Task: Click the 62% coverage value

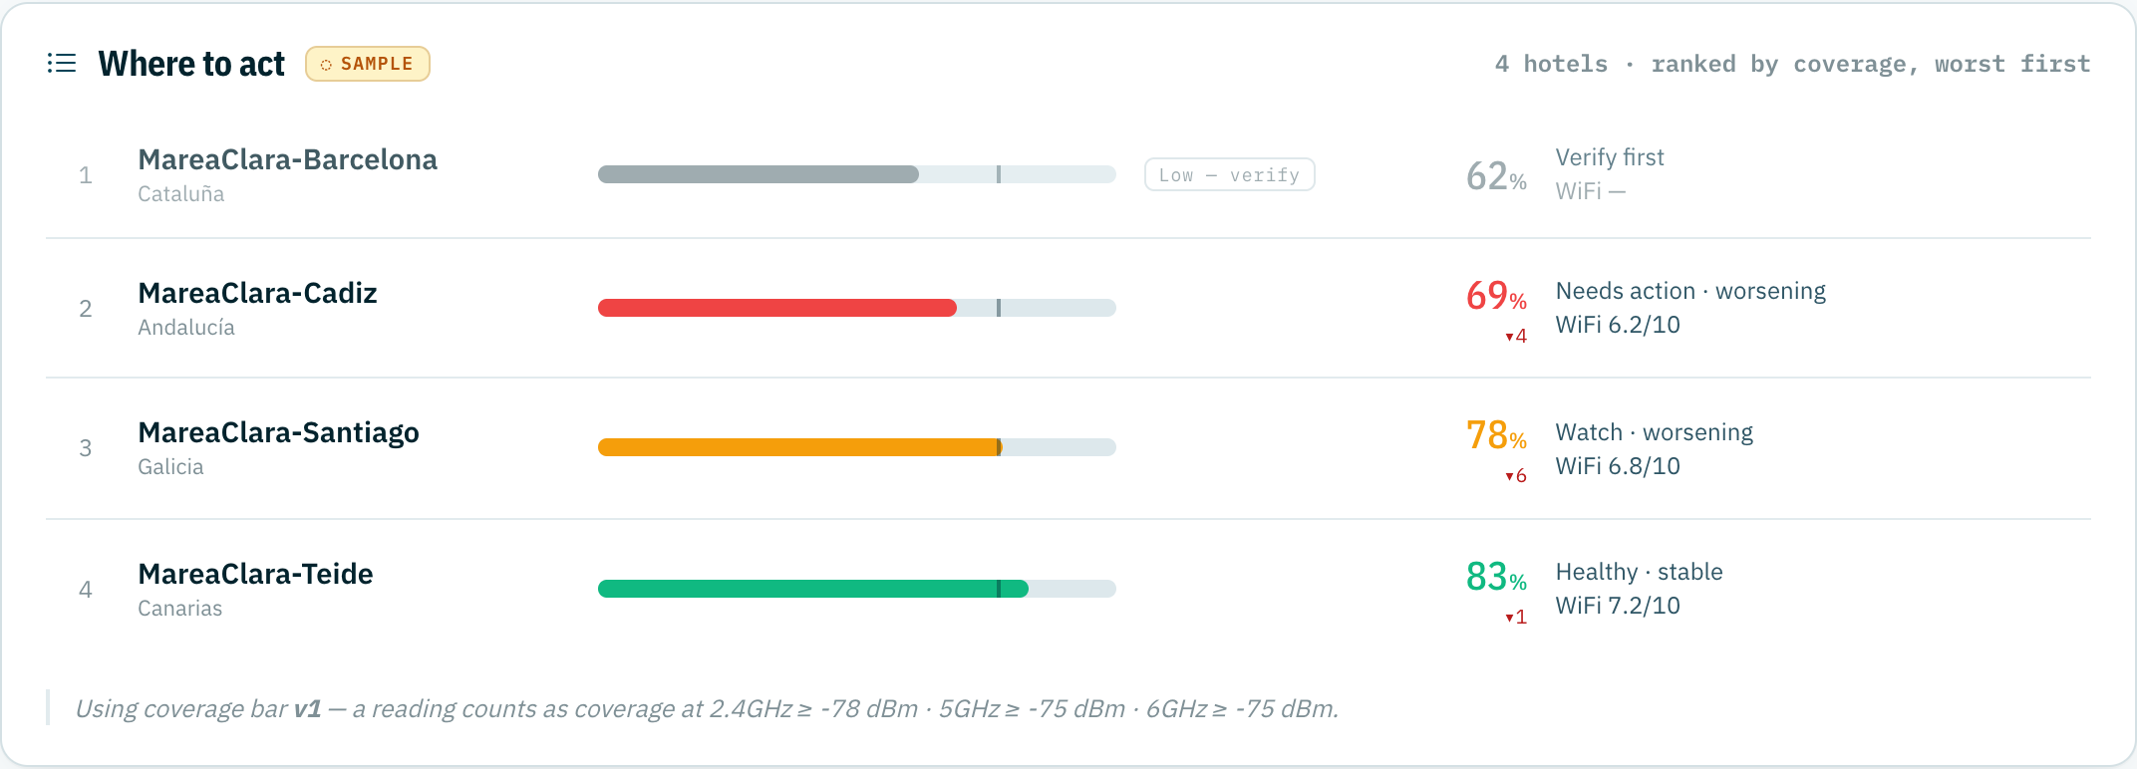Action: tap(1496, 176)
